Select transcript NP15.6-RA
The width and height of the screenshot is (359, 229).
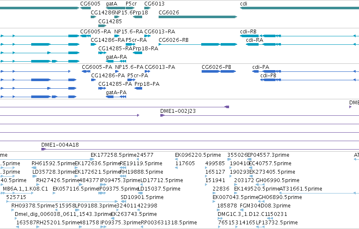128,31
